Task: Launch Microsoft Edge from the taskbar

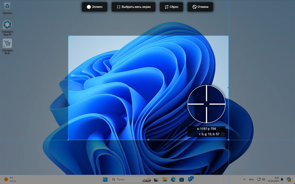Action: (173, 180)
